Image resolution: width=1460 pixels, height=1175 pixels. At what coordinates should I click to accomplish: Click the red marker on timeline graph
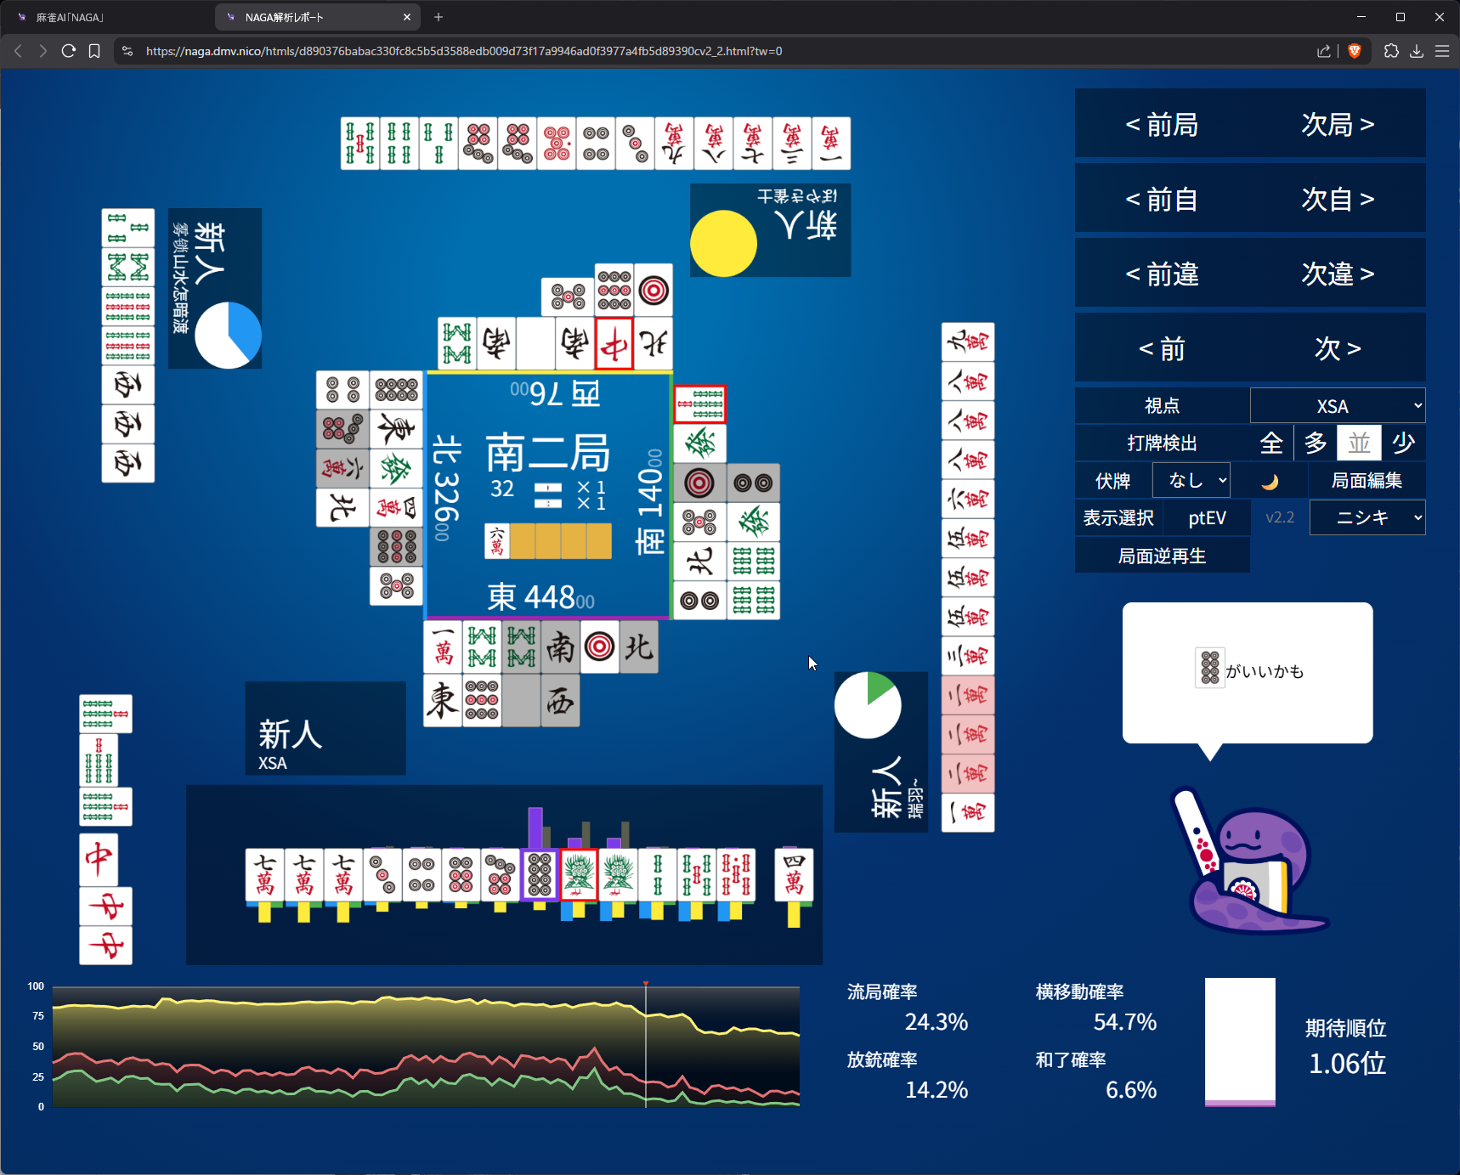[x=646, y=984]
